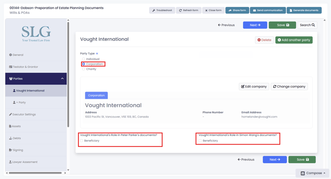The width and height of the screenshot is (331, 179).
Task: Add new party via + Party
Action: coord(36,102)
